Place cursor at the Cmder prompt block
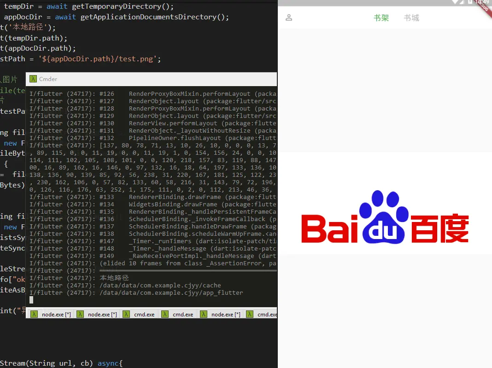Image resolution: width=492 pixels, height=368 pixels. coord(31,300)
